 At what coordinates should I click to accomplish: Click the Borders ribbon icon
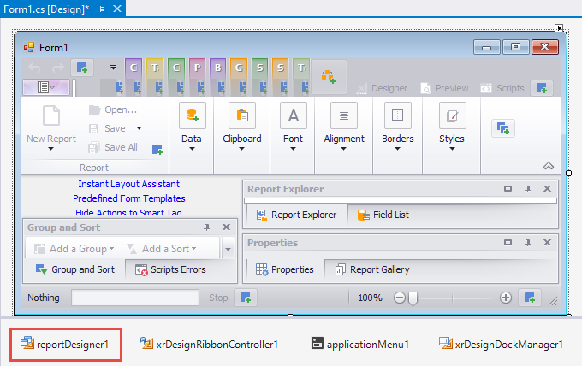pos(397,116)
